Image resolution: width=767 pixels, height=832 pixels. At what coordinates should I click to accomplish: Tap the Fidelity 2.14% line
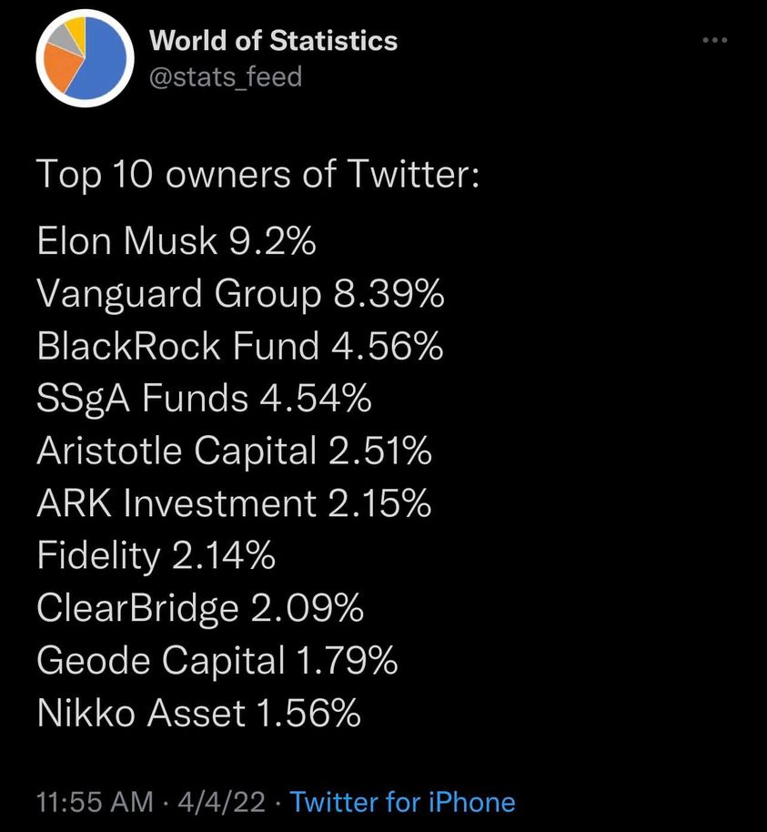coord(156,555)
